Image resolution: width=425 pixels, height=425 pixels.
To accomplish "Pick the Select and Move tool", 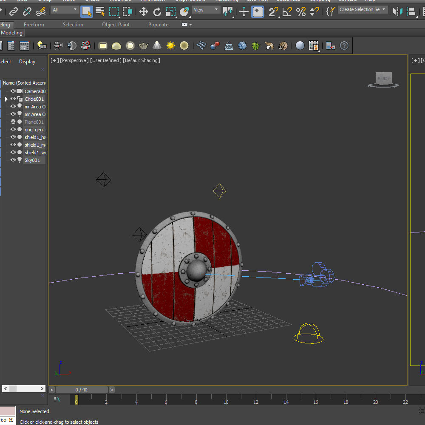I will (x=143, y=11).
